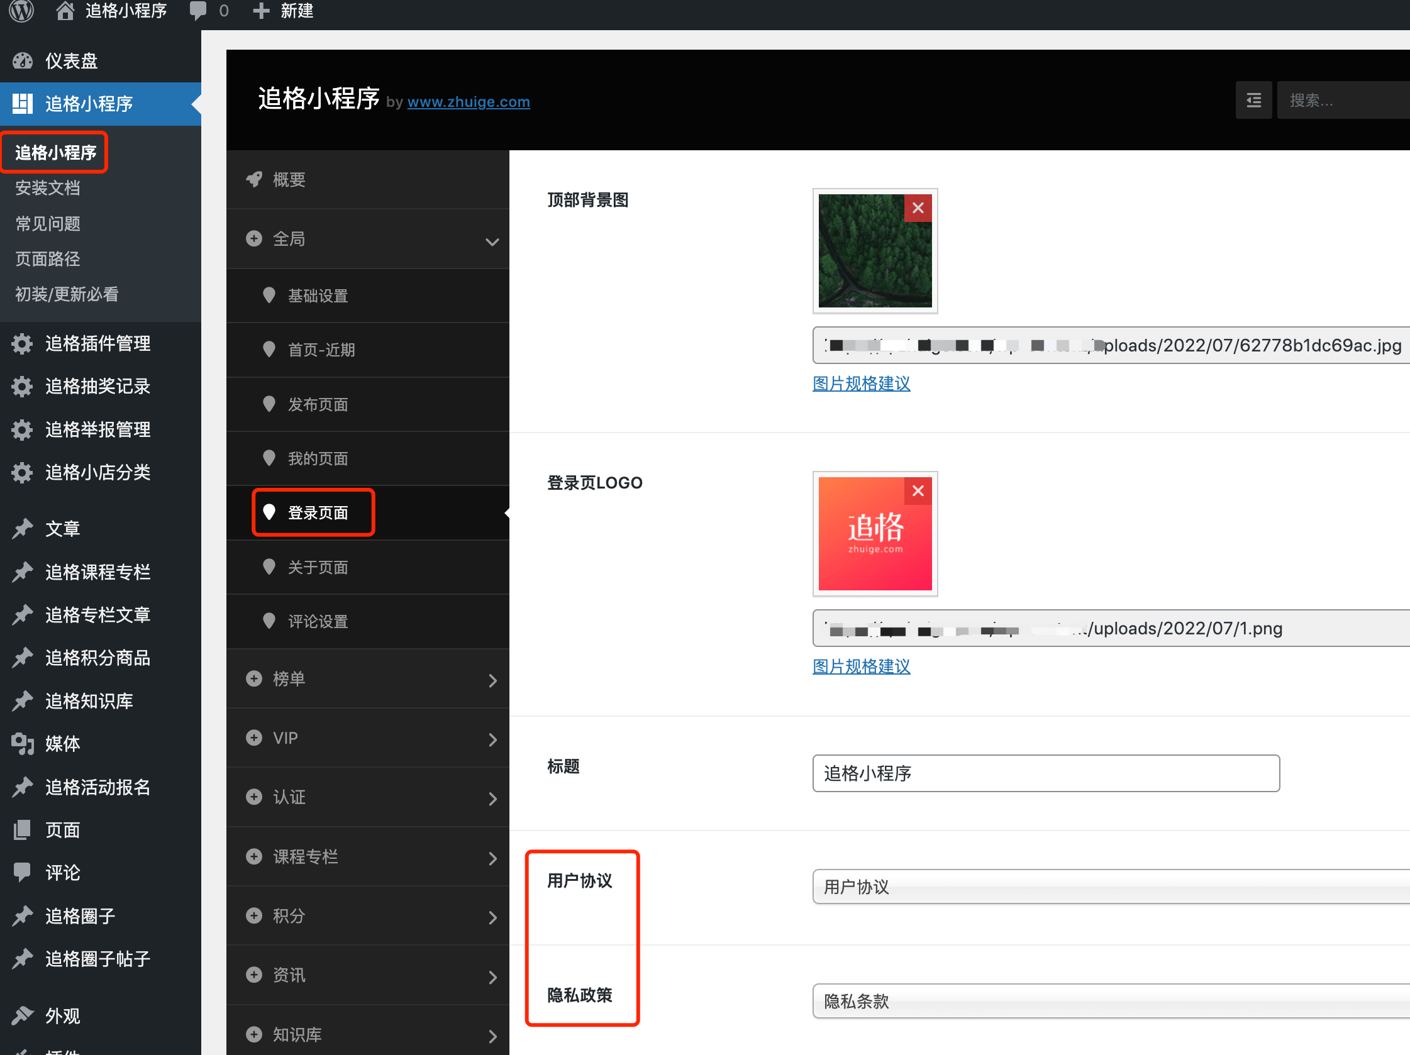Image resolution: width=1410 pixels, height=1055 pixels.
Task: Open 评论设置 settings tab
Action: tap(368, 622)
